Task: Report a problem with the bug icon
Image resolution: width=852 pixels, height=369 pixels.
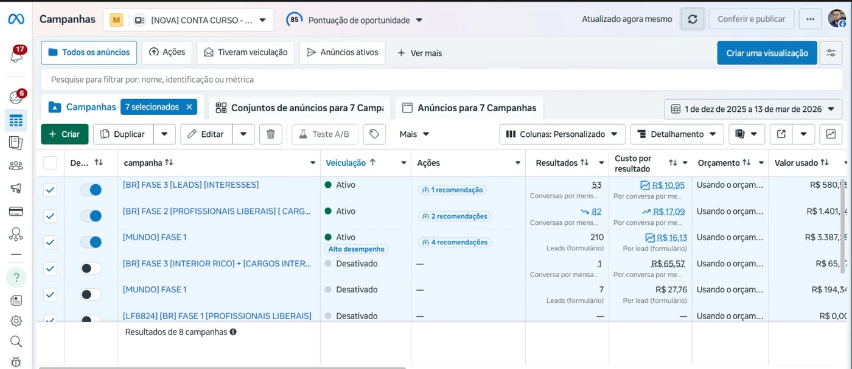Action: [16, 362]
